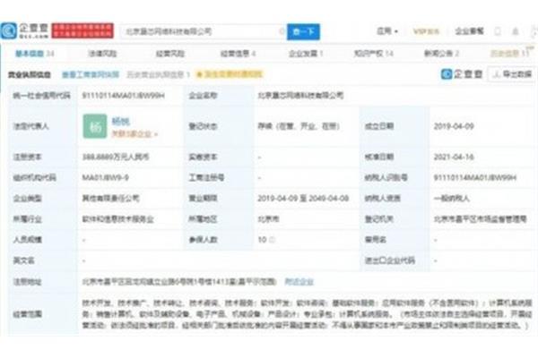The height and width of the screenshot is (358, 538).
Task: Select the industry value 软件和信息技术服务业
Action: point(117,219)
